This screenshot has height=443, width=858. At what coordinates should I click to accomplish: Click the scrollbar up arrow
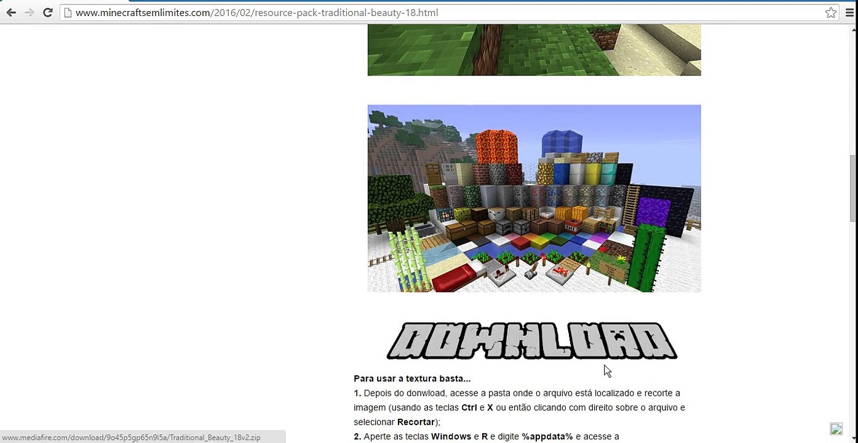853,29
